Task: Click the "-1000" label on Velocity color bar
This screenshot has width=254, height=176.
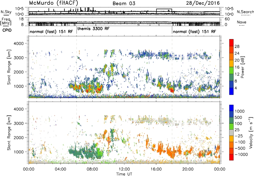Action: pyautogui.click(x=241, y=154)
